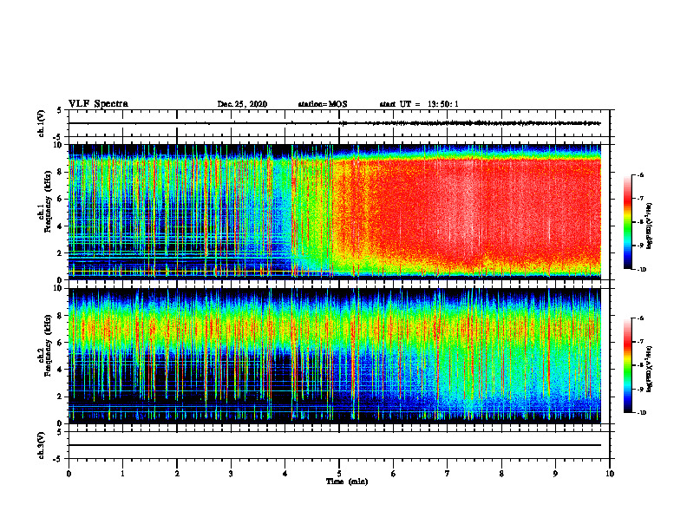Click the 'ch.3(V)' waveform axis label
Screen dimensions: 687x531
point(41,445)
